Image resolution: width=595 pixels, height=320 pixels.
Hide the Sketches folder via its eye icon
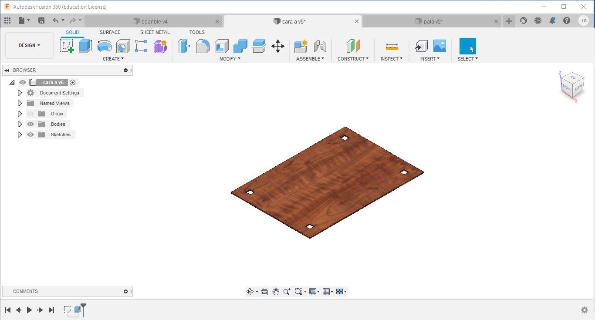click(30, 135)
